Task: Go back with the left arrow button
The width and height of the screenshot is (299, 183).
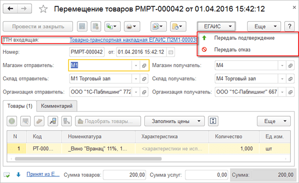Action: coord(10,9)
